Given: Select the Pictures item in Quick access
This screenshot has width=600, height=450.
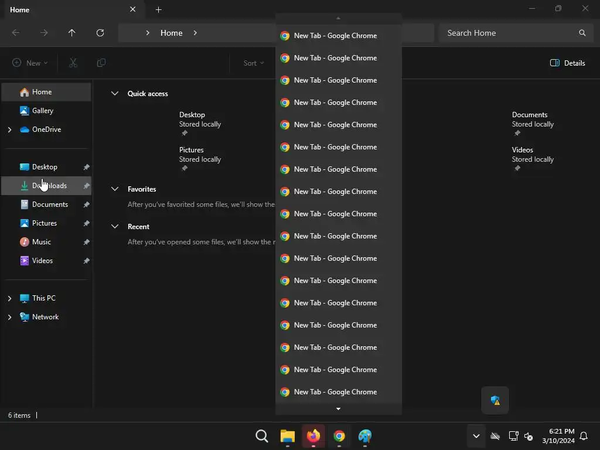Looking at the screenshot, I should 200,158.
